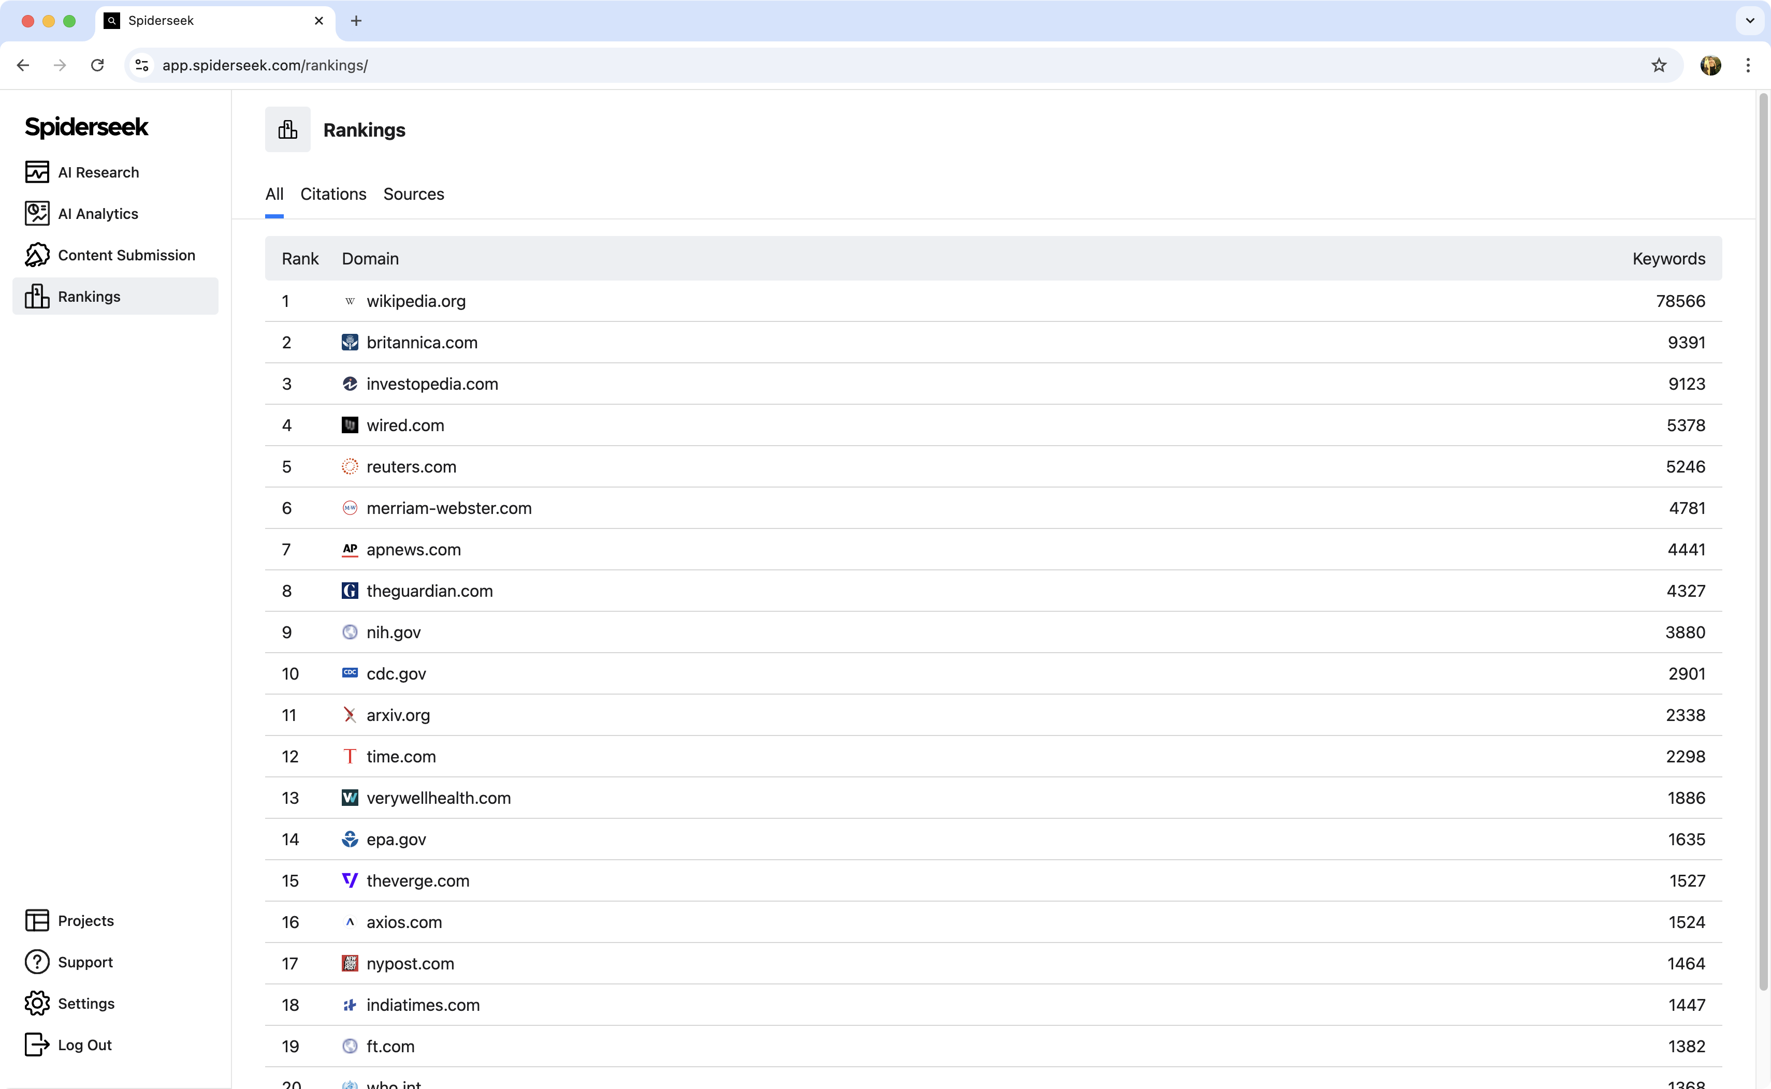Close the Spiderseek tab
The image size is (1771, 1089).
(318, 21)
